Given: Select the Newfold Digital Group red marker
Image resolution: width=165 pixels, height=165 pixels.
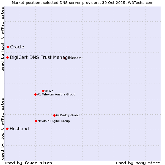Looking at the screenshot, I should point(36,121).
